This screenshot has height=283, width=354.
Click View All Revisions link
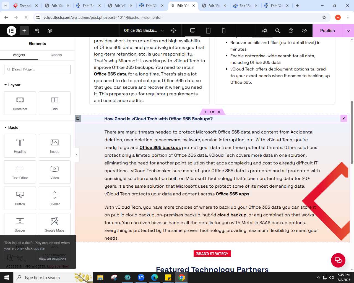point(53,259)
